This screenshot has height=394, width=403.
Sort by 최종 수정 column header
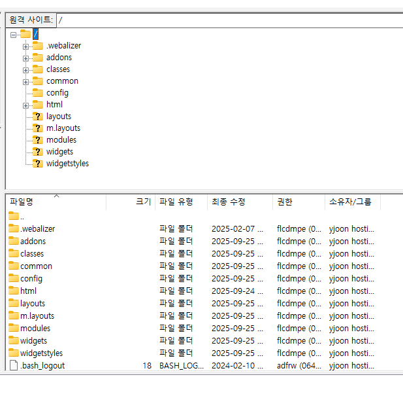click(228, 202)
